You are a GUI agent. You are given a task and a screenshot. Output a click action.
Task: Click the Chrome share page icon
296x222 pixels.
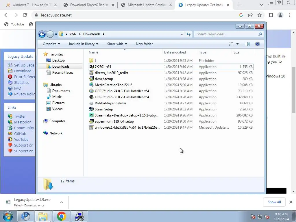pyautogui.click(x=250, y=15)
